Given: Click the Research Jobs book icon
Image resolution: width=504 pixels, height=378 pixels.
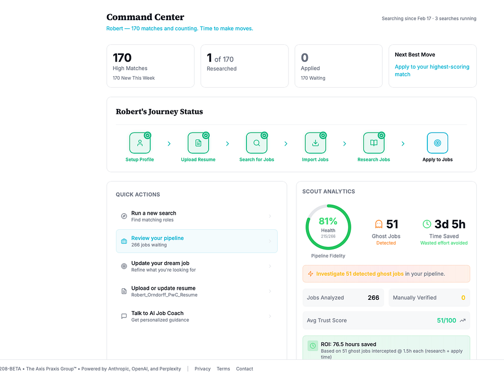Looking at the screenshot, I should point(374,143).
